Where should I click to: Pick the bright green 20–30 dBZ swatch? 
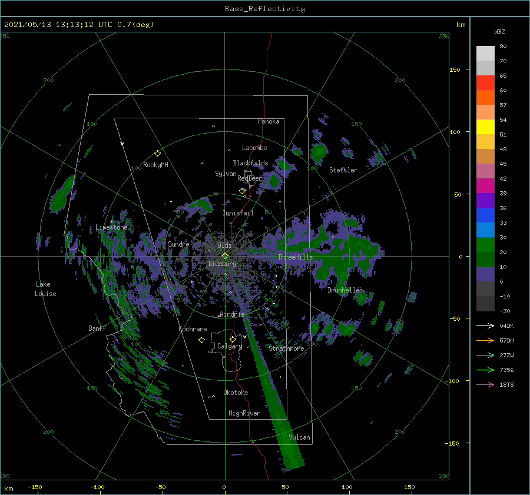(485, 245)
